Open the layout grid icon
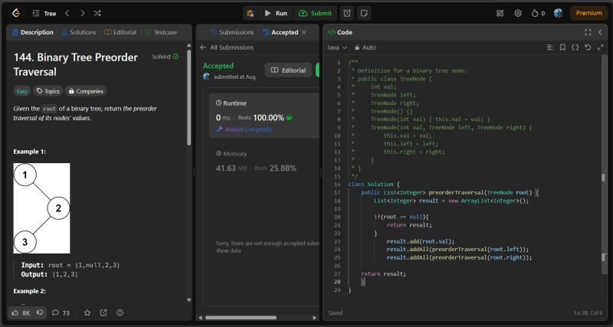Viewport: 613px width, 327px height. point(500,13)
